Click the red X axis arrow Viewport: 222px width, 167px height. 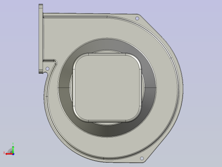click(9, 154)
